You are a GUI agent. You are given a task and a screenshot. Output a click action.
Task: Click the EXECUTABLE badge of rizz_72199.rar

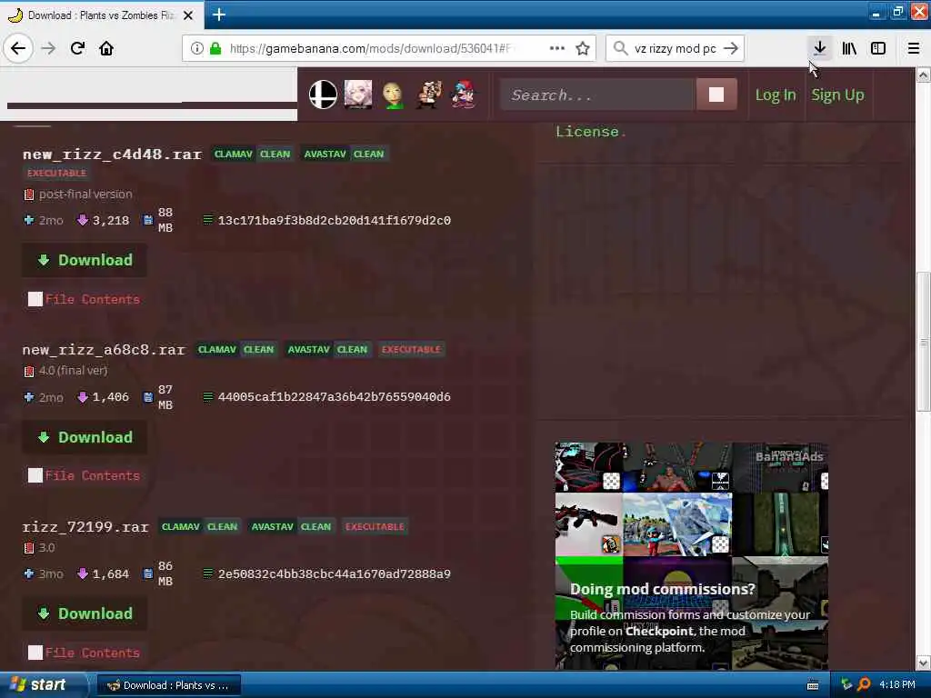pos(375,526)
